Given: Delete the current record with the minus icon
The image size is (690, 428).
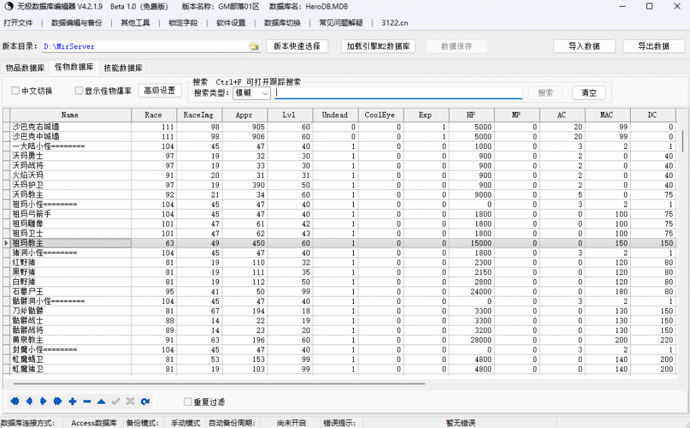Looking at the screenshot, I should click(x=86, y=401).
